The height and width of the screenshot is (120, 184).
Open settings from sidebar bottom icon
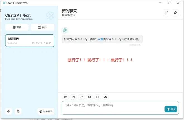click(x=9, y=111)
